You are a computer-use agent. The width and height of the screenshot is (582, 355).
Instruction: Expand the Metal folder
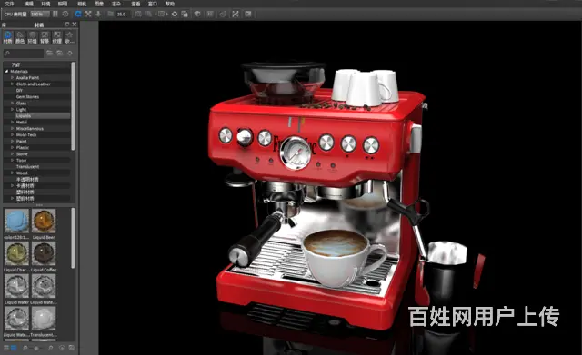click(12, 122)
